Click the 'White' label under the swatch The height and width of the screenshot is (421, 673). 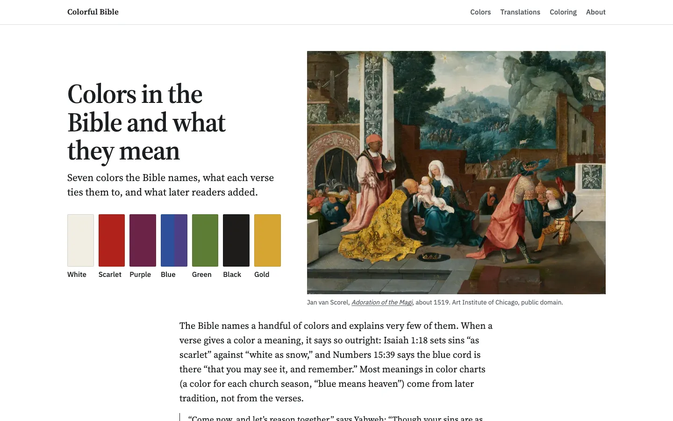(x=77, y=275)
